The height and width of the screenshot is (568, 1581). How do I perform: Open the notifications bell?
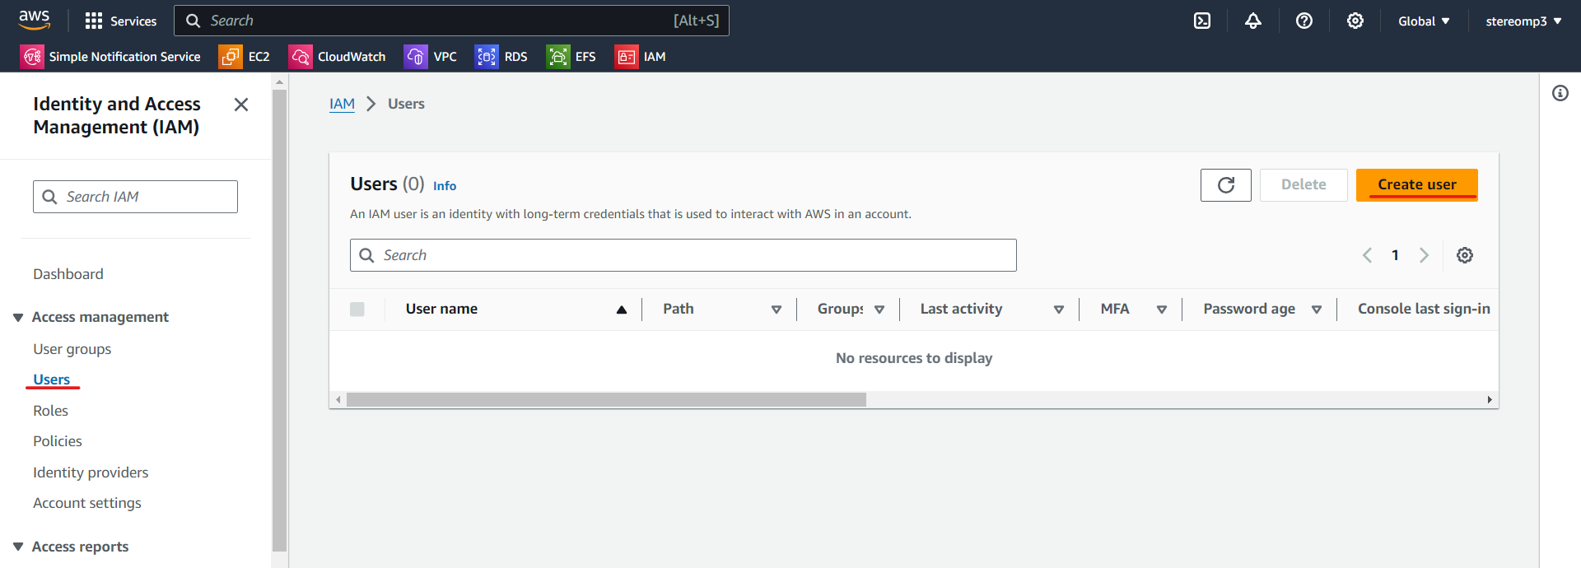click(1253, 21)
